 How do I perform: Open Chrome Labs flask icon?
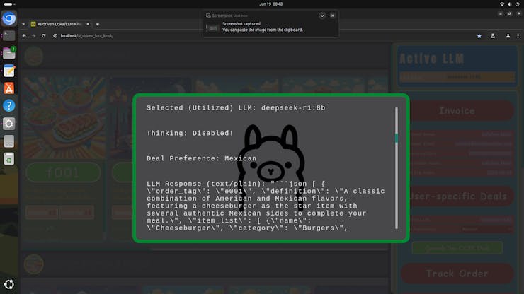[x=493, y=36]
